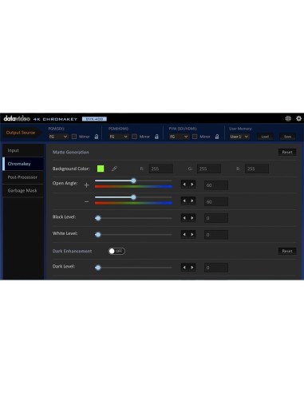Enable Mirror for PGM(SDI)
The height and width of the screenshot is (393, 304).
[x=74, y=137]
